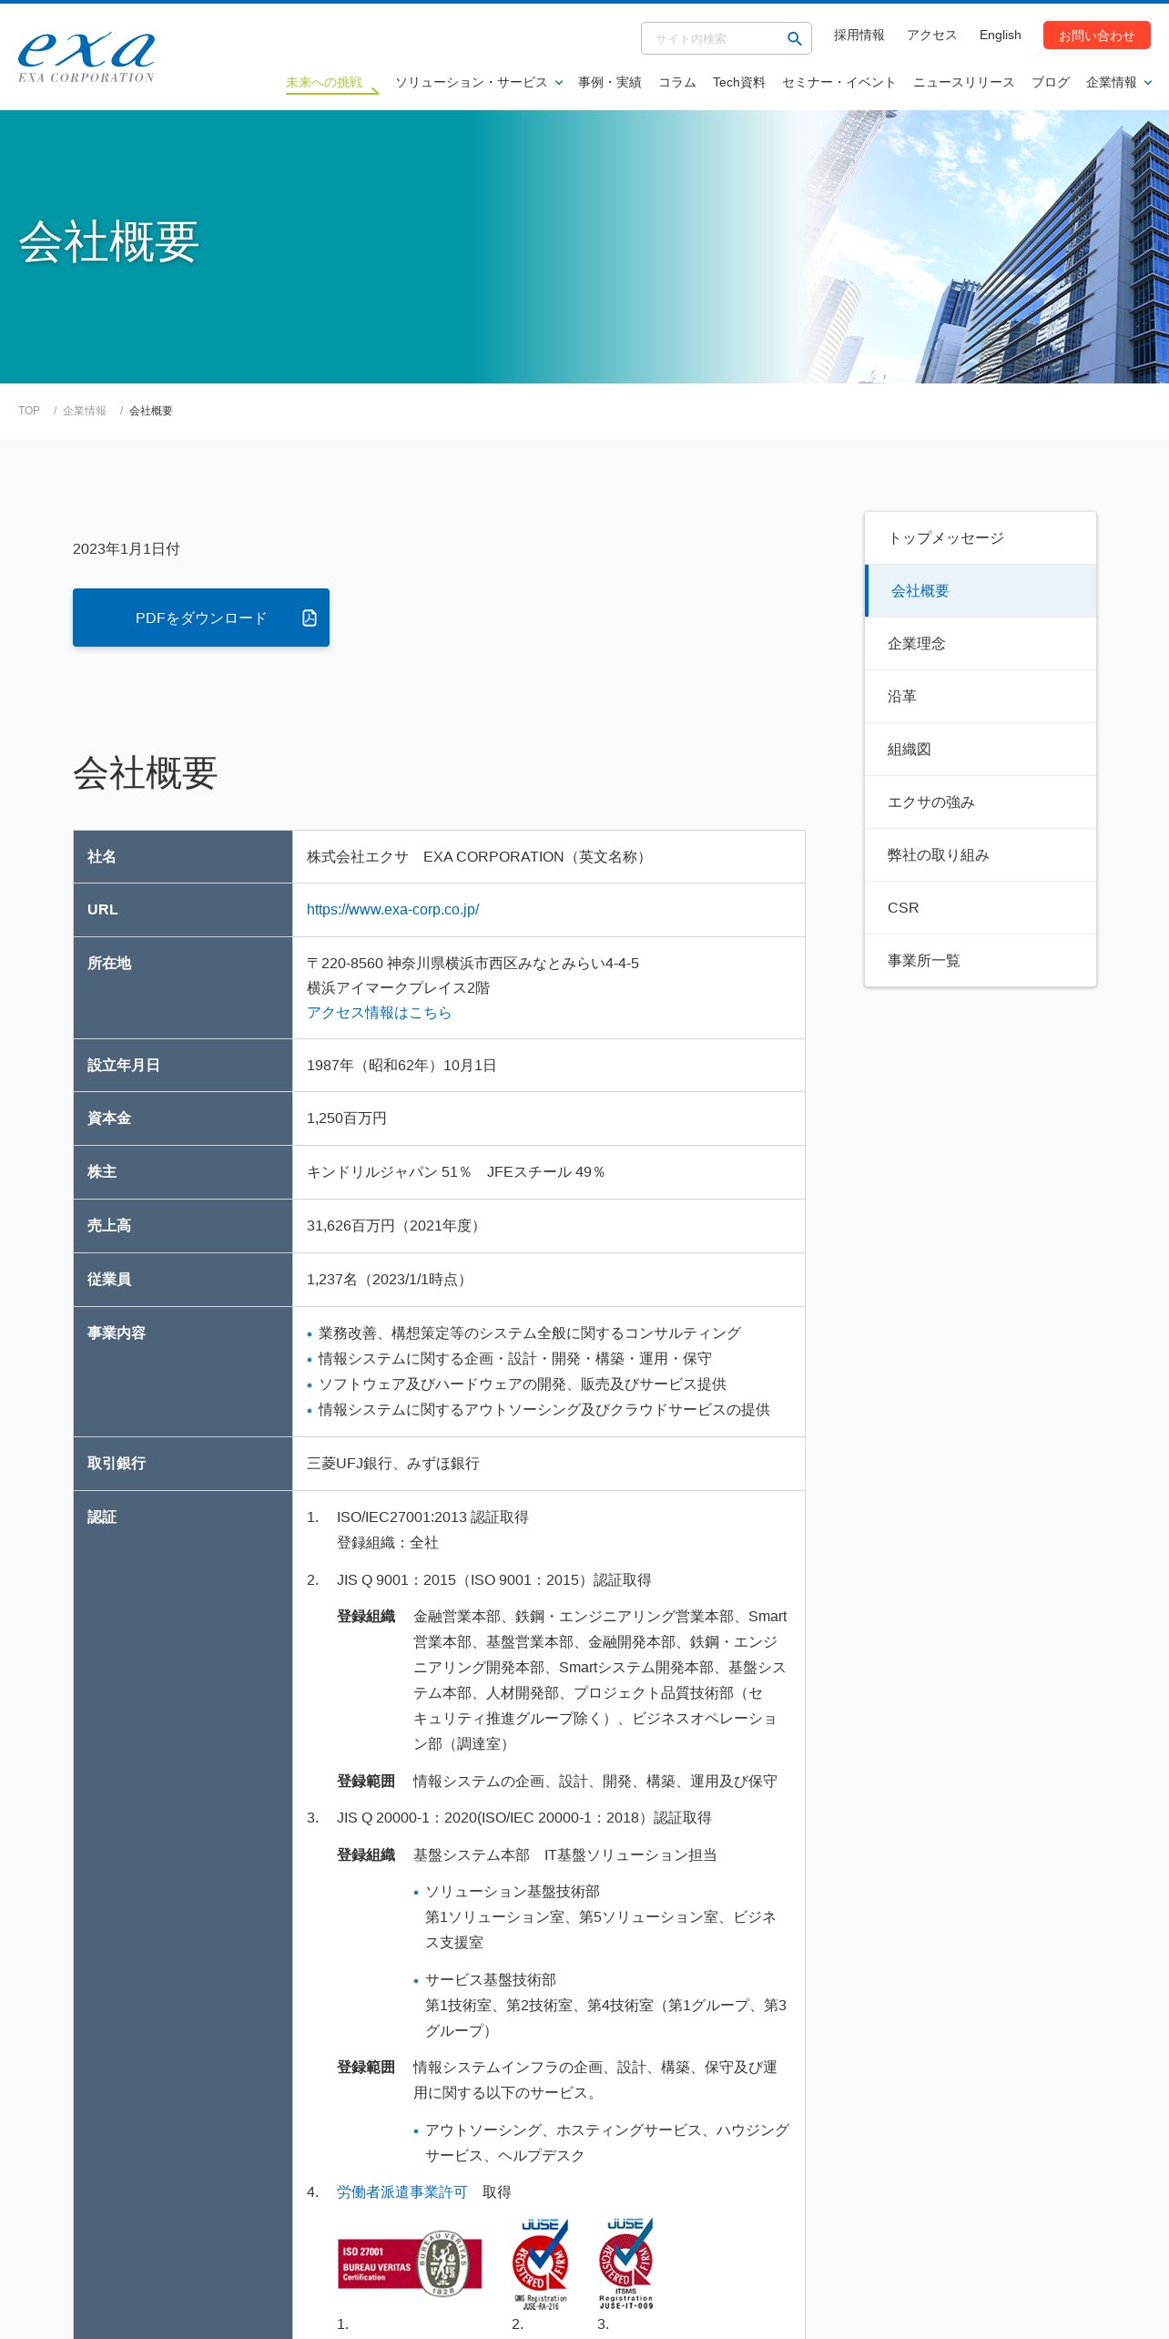Screen dimensions: 1169x2339
Task: Open the Tech資料 menu item
Action: (739, 82)
